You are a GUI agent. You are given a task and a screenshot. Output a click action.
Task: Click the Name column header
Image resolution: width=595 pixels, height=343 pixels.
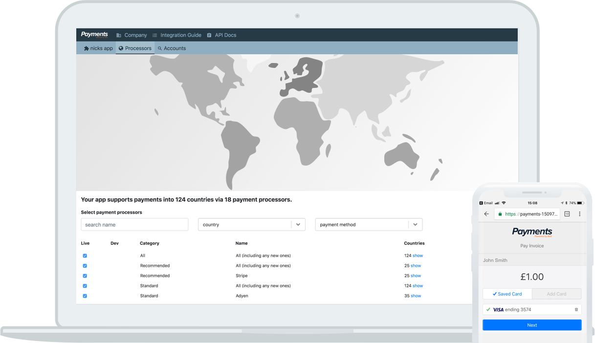[x=242, y=243]
